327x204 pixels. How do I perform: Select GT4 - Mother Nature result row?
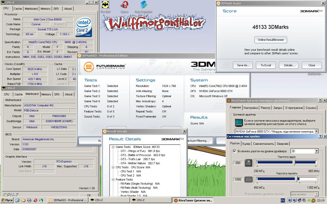pyautogui.click(x=140, y=163)
